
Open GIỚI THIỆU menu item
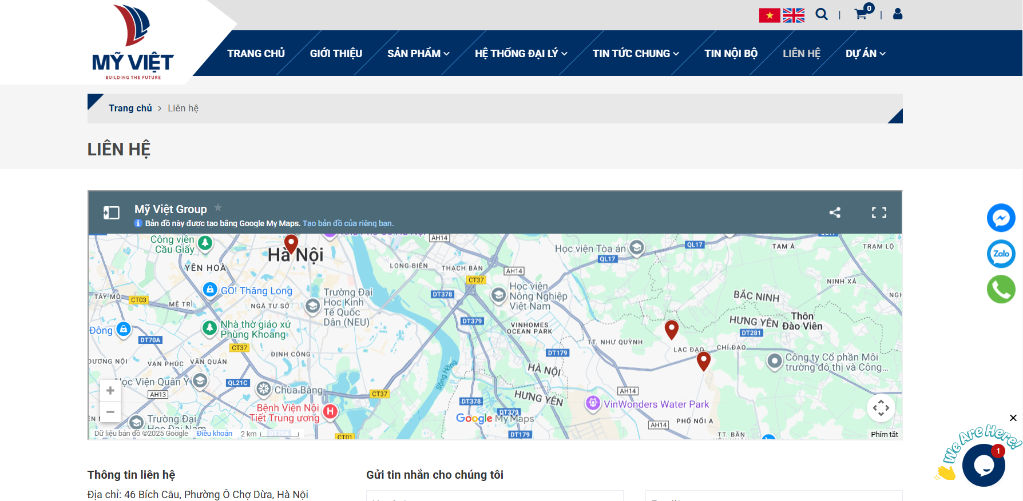(336, 54)
